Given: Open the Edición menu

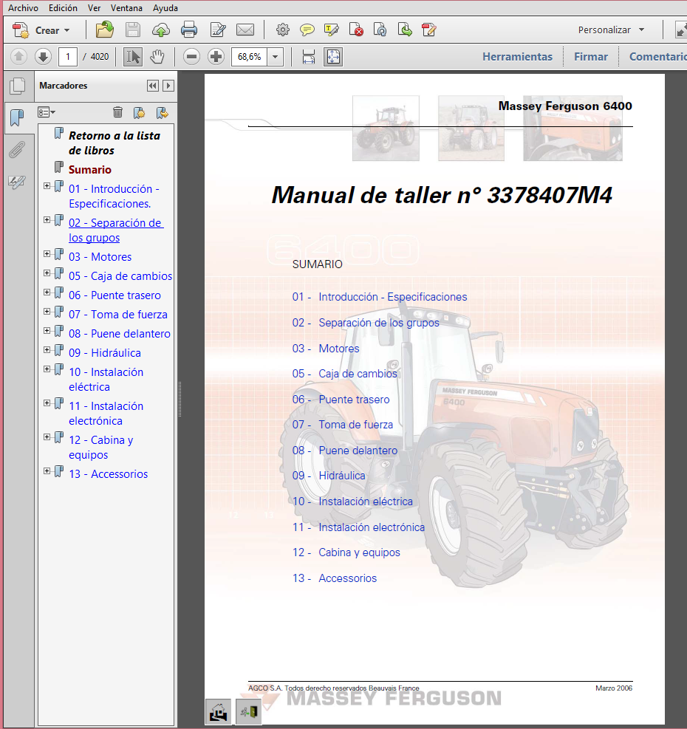Looking at the screenshot, I should click(63, 8).
